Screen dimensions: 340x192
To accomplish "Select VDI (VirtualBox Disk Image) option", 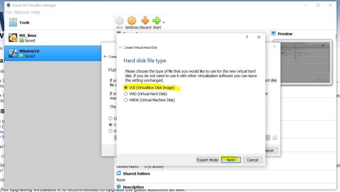I will 127,88.
